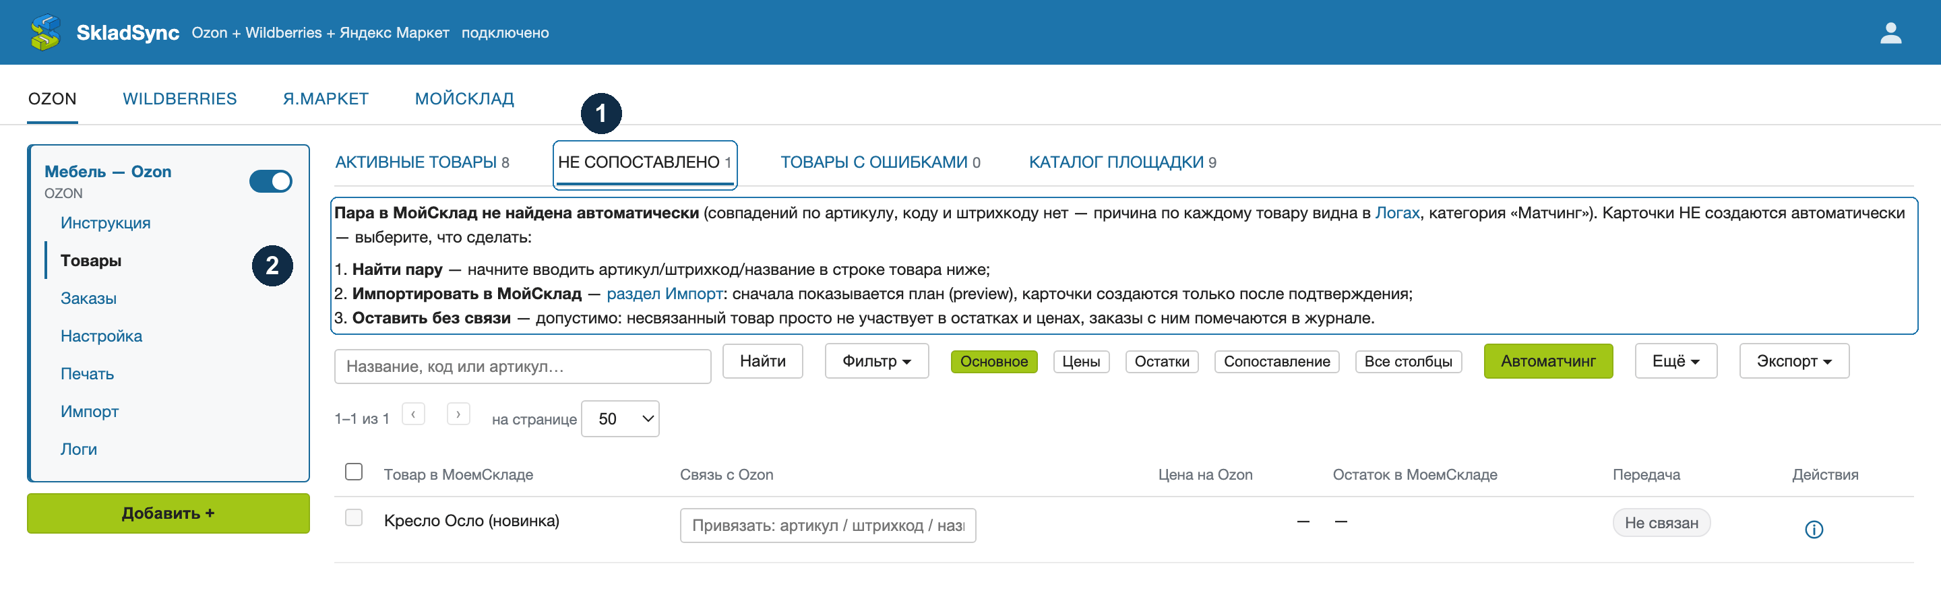
Task: Click the Действия column header
Action: (x=1825, y=474)
